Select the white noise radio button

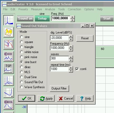[x=22, y=52]
